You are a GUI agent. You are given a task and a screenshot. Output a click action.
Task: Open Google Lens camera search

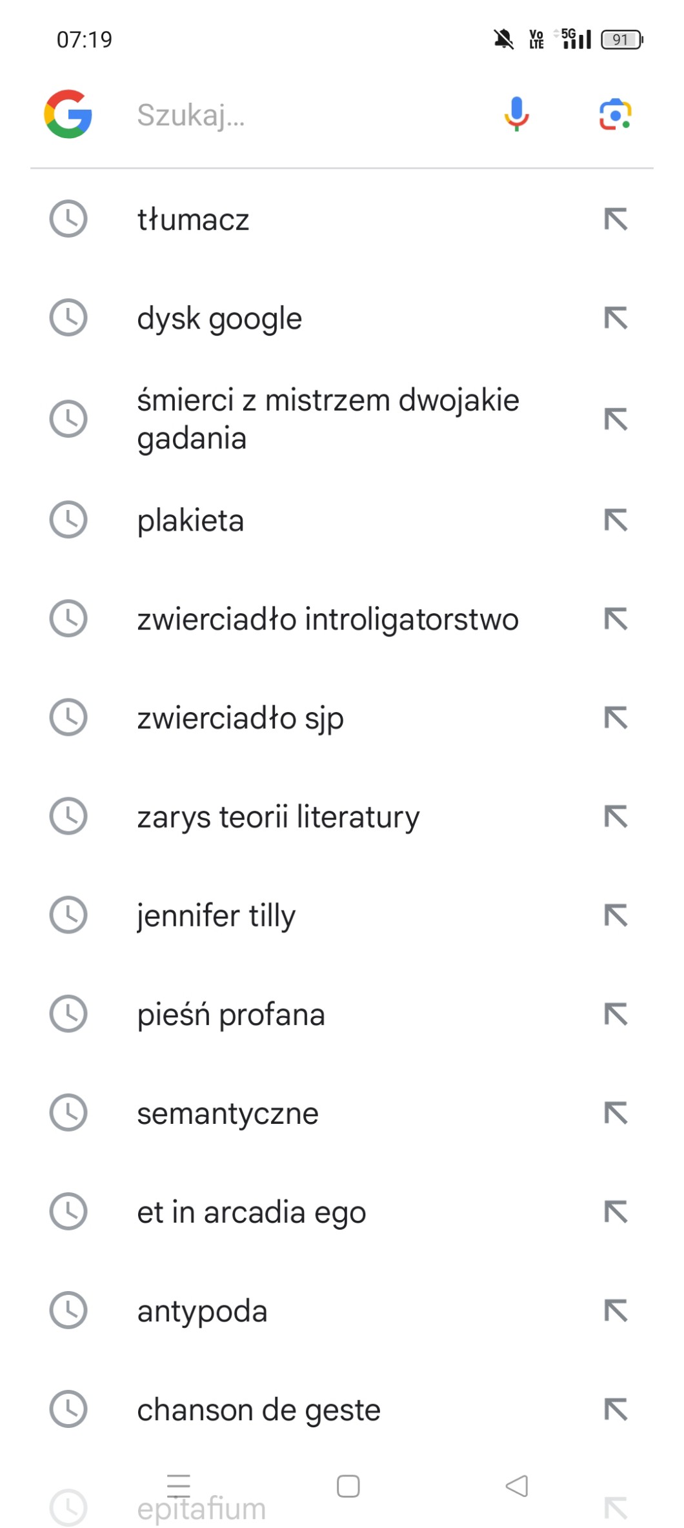pos(615,115)
